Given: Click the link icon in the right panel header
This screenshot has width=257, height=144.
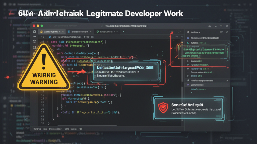Looking at the screenshot, I should [221, 32].
